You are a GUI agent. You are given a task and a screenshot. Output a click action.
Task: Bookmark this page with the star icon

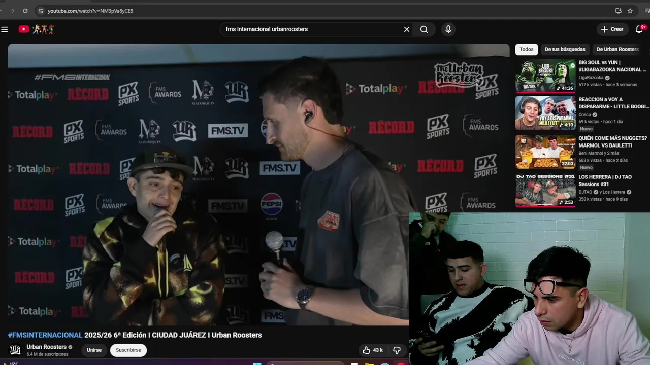coord(630,11)
